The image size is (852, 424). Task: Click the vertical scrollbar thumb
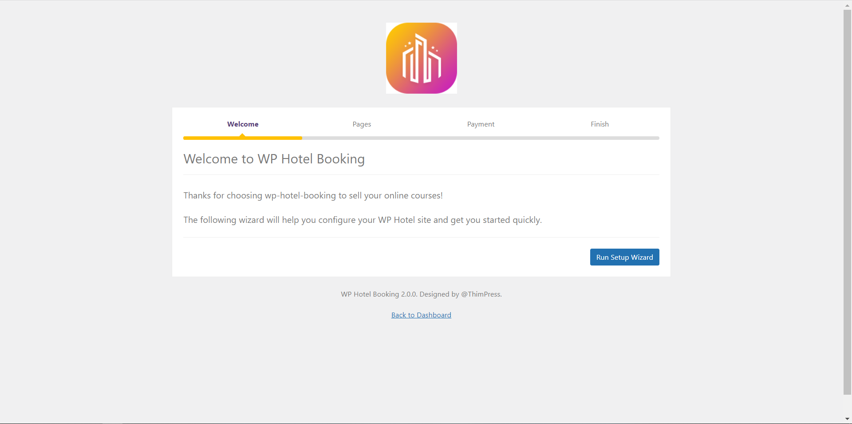(847, 202)
